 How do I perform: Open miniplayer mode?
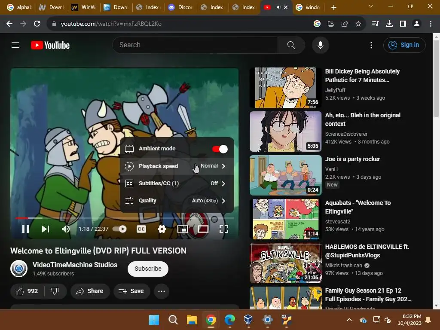click(183, 229)
